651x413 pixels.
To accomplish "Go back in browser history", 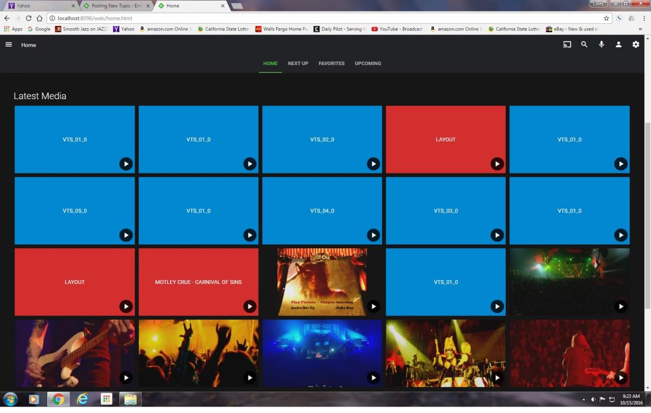I will (7, 18).
